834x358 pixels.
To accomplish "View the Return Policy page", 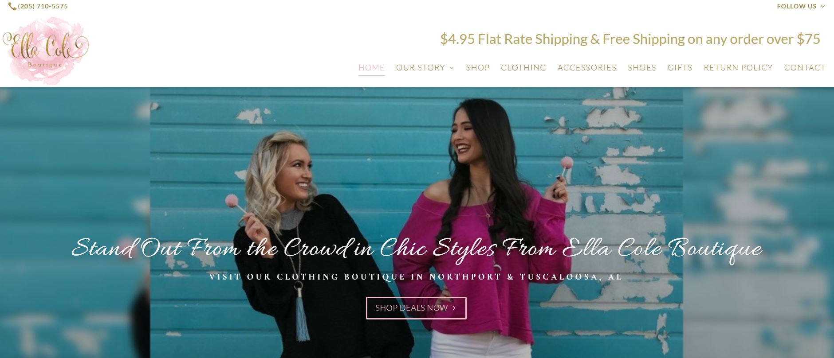I will 738,68.
